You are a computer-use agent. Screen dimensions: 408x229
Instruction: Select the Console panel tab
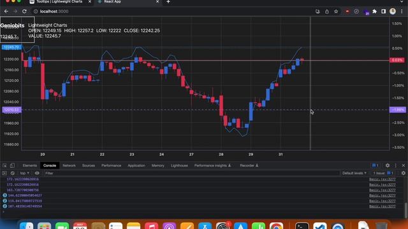(50, 165)
